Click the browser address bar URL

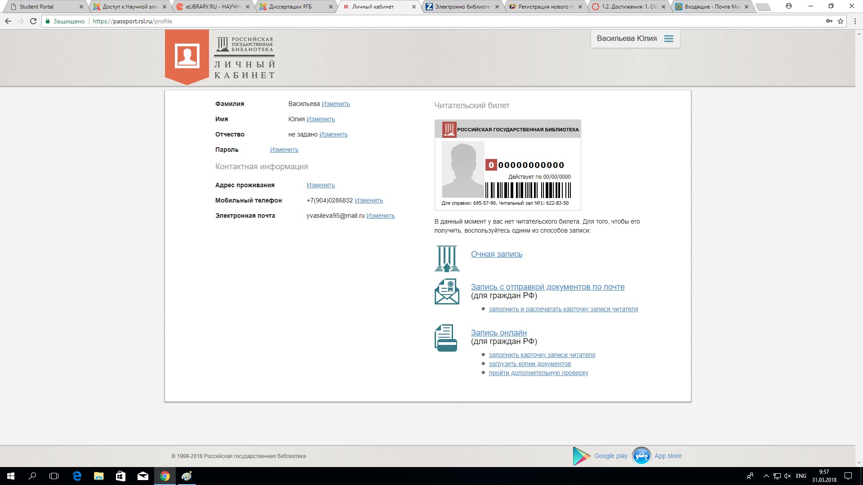tap(132, 21)
